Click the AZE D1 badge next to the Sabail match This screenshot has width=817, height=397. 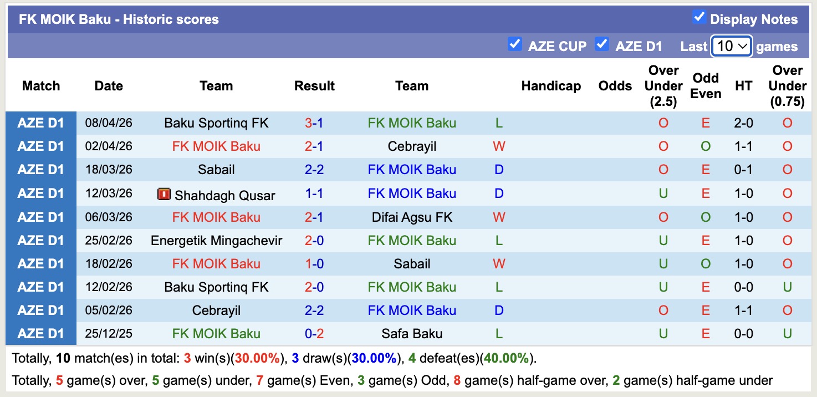[x=42, y=170]
